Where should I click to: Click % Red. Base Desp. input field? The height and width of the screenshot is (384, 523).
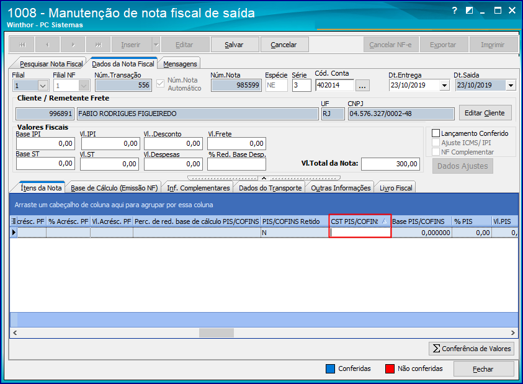click(236, 164)
